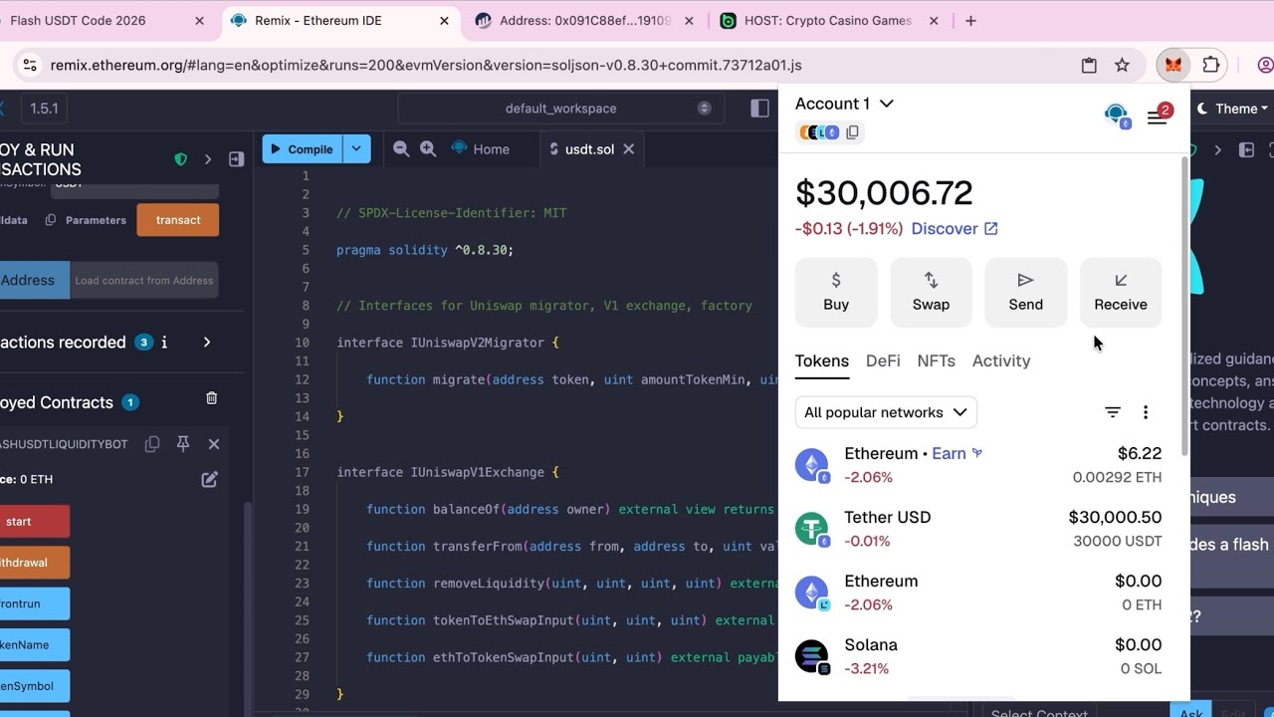Open the external Discover link
1274x717 pixels.
(955, 228)
